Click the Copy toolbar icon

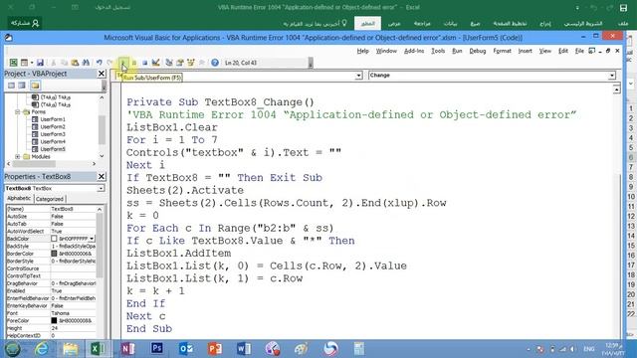pos(64,63)
